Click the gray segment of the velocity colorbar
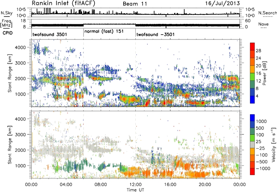277x192 pixels. 252,145
